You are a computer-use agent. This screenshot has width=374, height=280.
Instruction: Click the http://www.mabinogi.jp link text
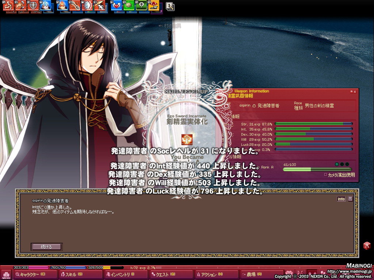[x=349, y=271]
